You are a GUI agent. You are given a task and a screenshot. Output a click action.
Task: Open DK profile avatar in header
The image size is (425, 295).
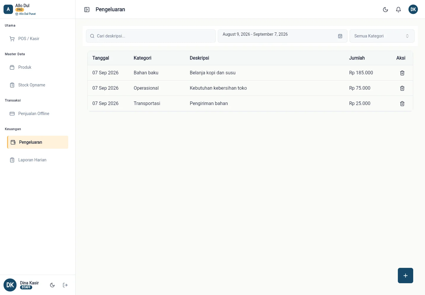(x=413, y=9)
